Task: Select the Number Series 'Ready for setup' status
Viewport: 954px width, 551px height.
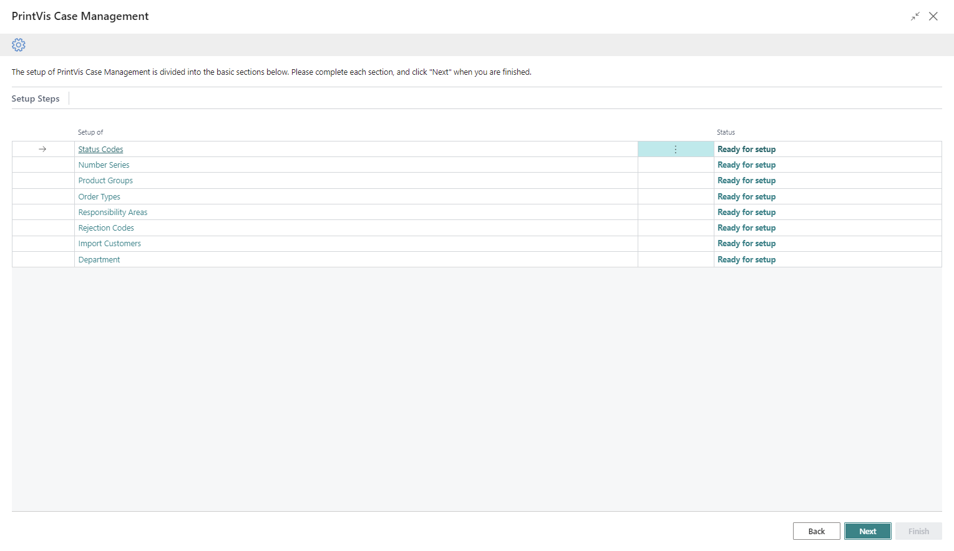Action: [746, 165]
